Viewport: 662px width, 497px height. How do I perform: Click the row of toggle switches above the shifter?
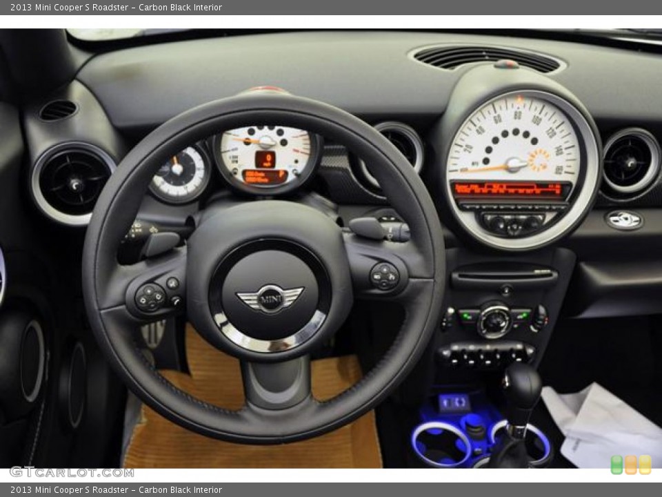[x=486, y=355]
